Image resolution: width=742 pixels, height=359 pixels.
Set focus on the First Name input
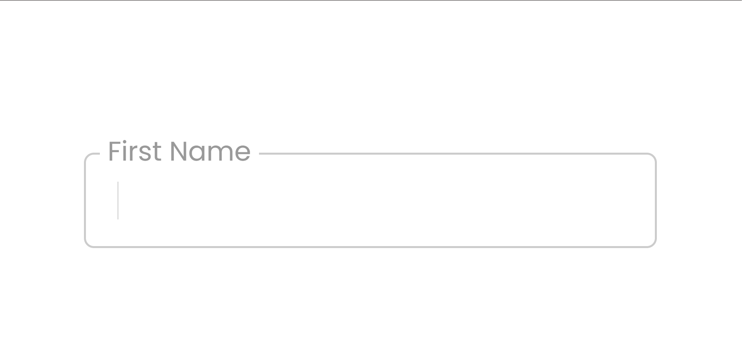[370, 200]
